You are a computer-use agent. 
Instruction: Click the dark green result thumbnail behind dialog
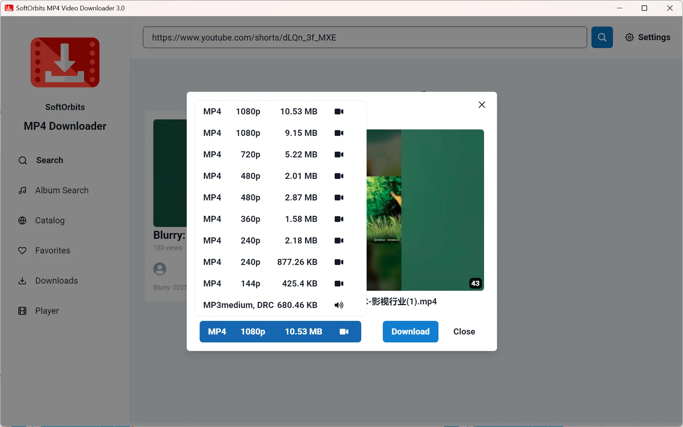[x=170, y=173]
